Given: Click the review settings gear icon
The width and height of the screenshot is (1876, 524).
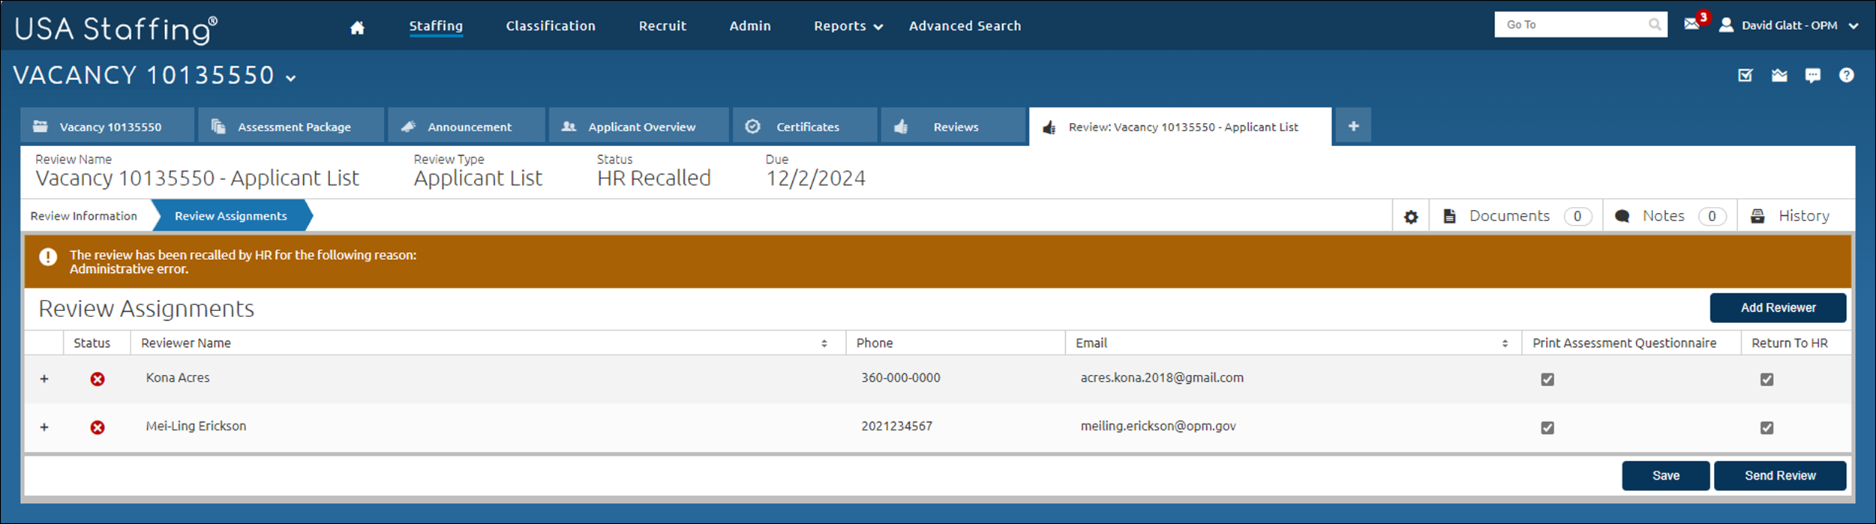Looking at the screenshot, I should point(1411,217).
